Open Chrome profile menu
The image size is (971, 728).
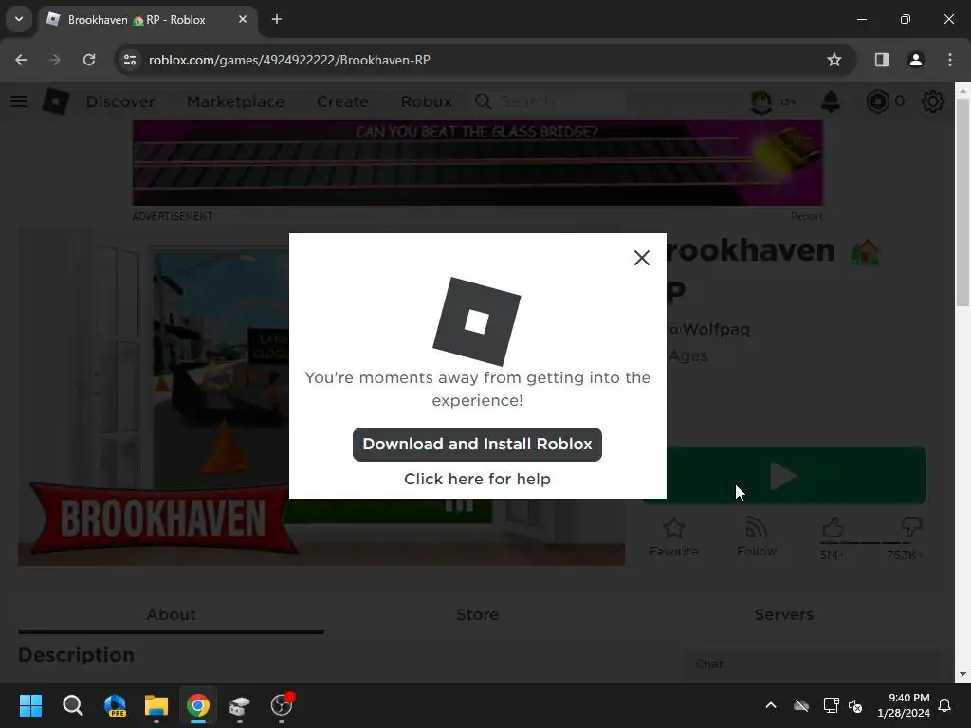click(915, 60)
